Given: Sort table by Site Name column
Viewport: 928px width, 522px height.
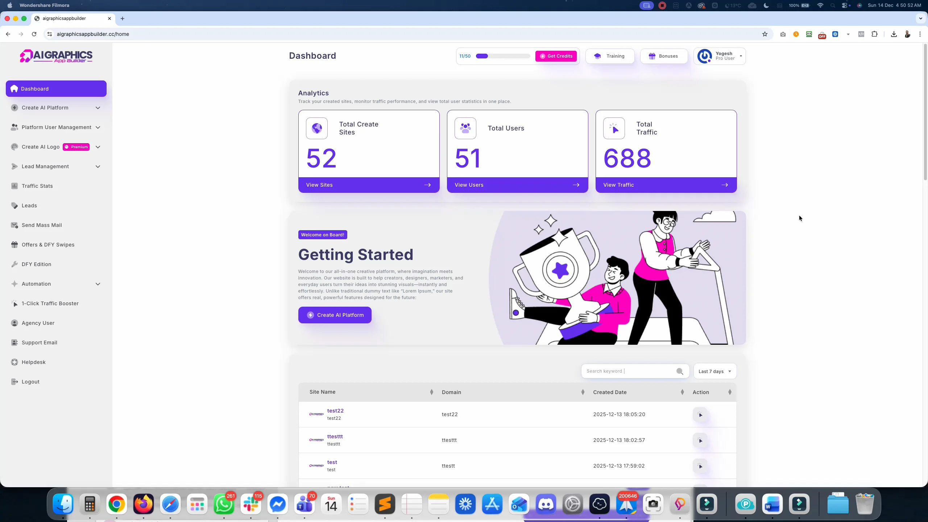Looking at the screenshot, I should tap(431, 392).
